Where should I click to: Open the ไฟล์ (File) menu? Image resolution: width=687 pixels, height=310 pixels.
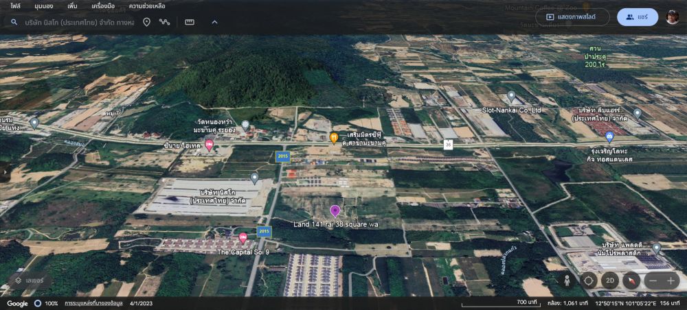click(15, 5)
